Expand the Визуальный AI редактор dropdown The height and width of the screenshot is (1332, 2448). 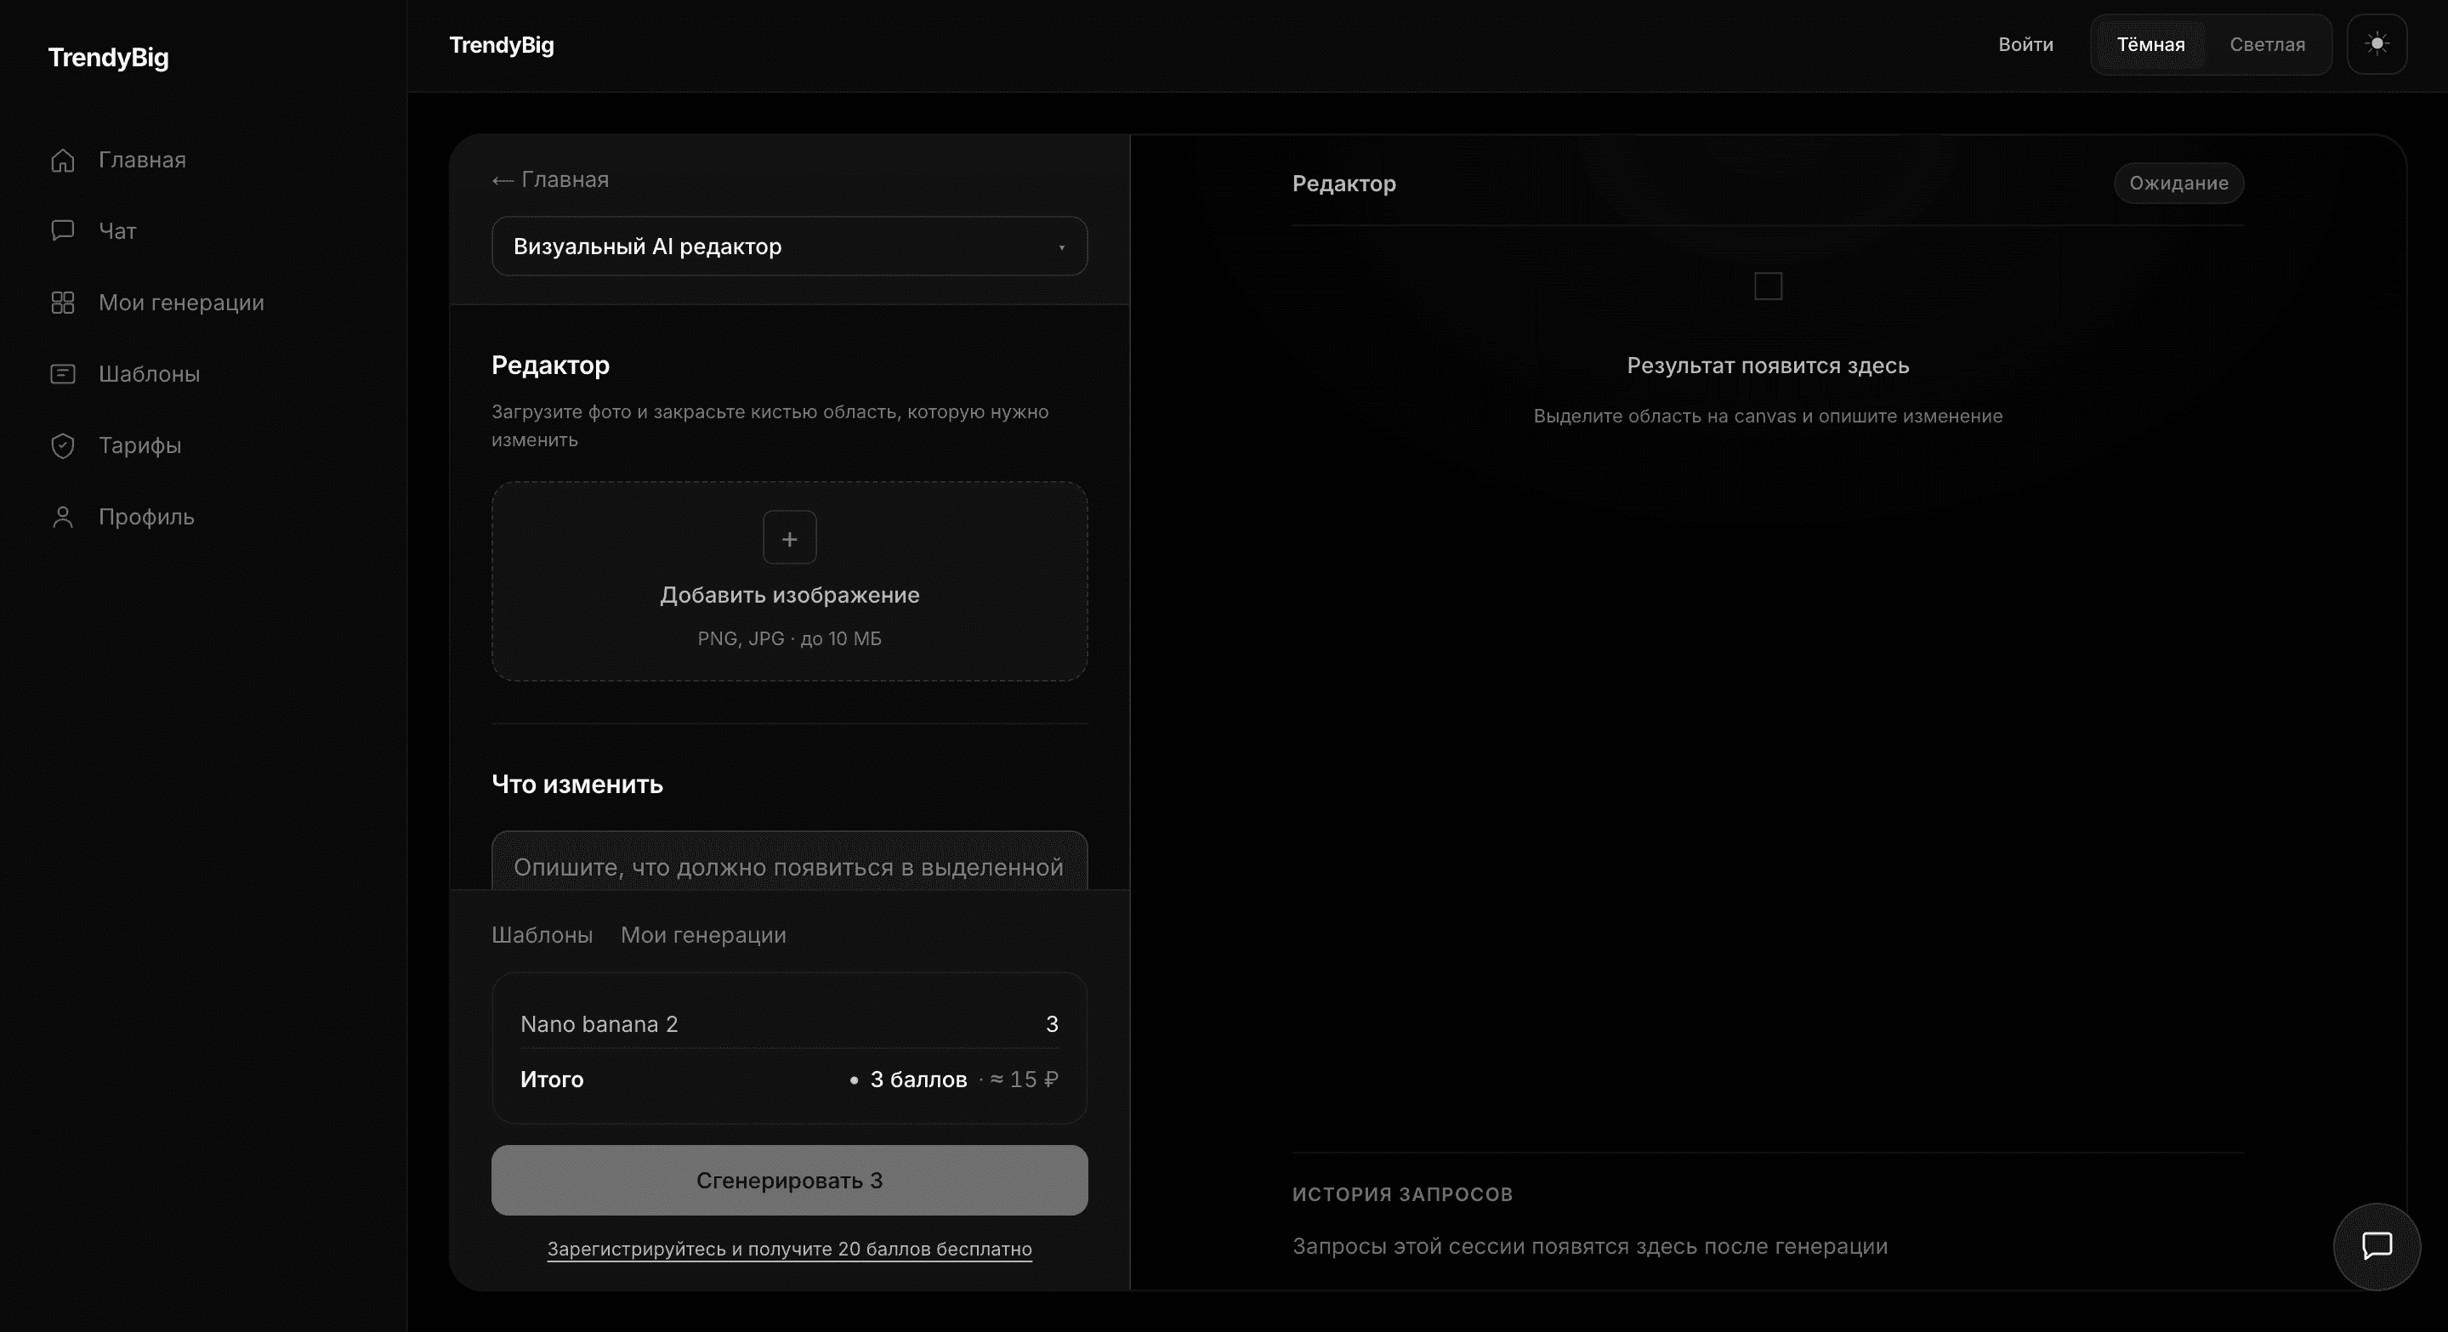tap(790, 246)
